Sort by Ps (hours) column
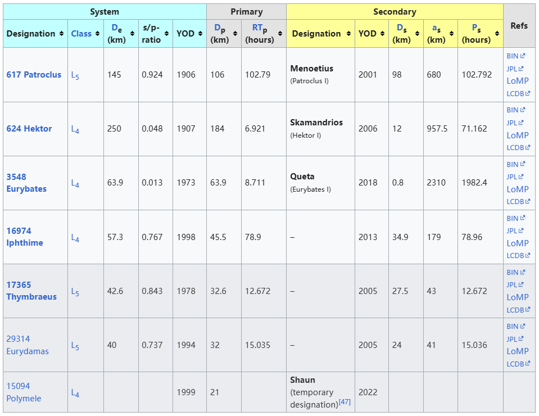539x416 pixels. coord(496,34)
